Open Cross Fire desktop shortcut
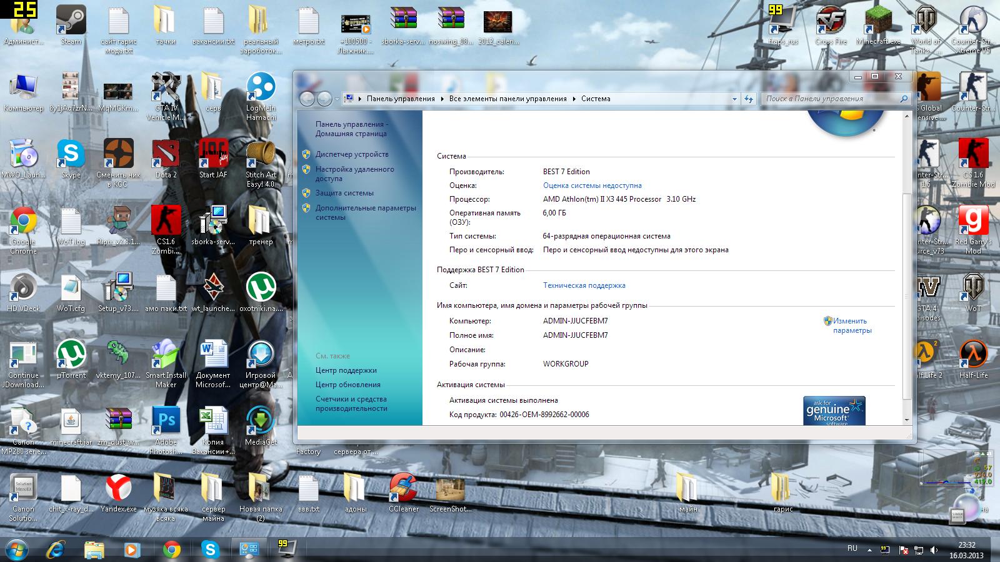The height and width of the screenshot is (562, 1000). pyautogui.click(x=831, y=25)
